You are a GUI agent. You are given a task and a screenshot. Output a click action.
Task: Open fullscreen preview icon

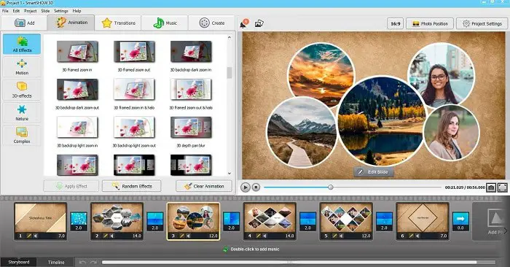pos(502,187)
